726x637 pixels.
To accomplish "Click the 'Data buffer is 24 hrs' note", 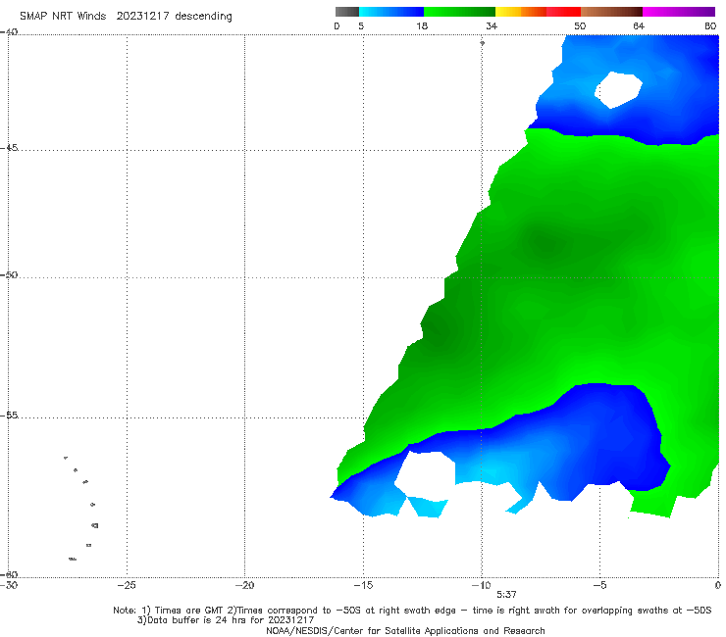I will click(x=225, y=620).
